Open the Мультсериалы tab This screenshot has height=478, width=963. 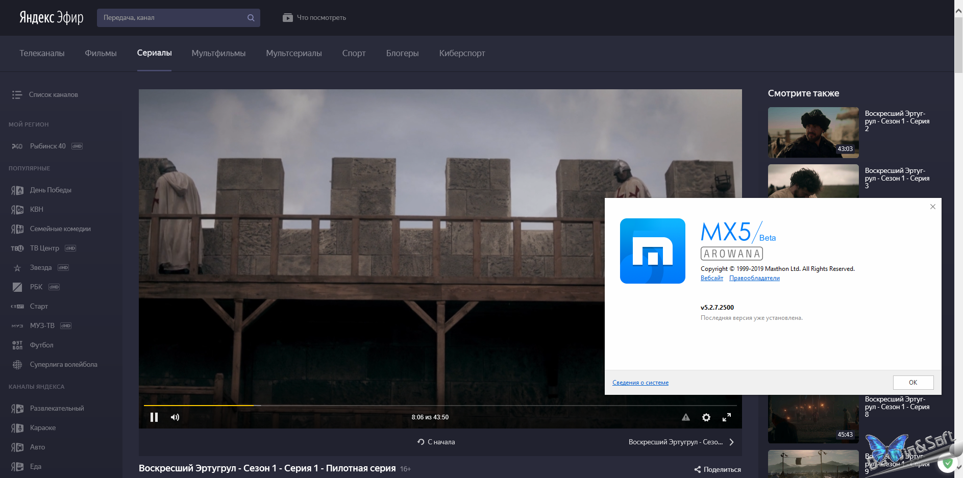pos(294,53)
